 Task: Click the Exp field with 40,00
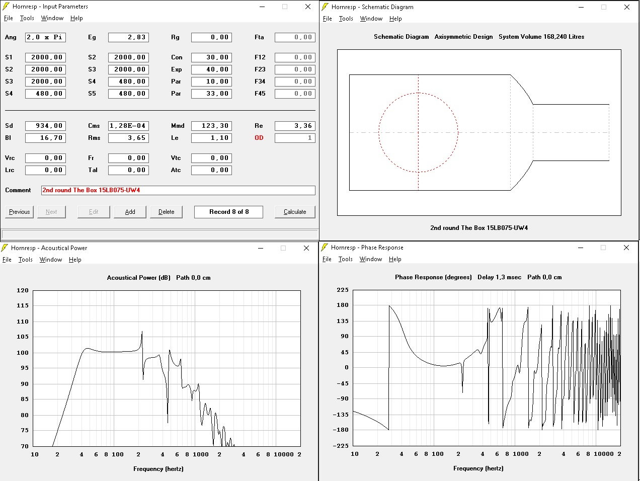pyautogui.click(x=211, y=69)
